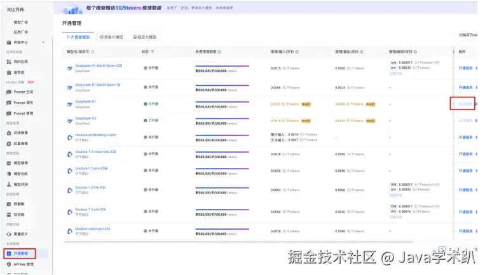Click 开通服务 for DeepSeek-R1-Distill-Qwen-32B
Viewport: 485px width, 275px height.
(465, 68)
